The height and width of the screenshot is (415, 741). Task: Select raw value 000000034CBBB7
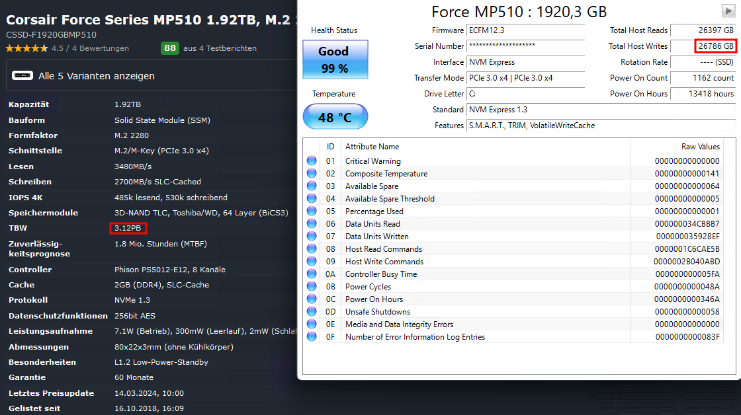pos(687,224)
